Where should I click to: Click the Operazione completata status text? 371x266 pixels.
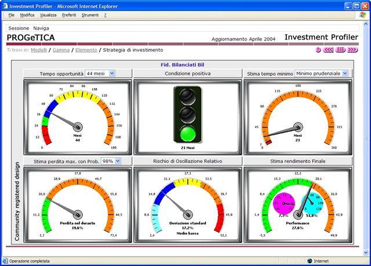(x=30, y=261)
